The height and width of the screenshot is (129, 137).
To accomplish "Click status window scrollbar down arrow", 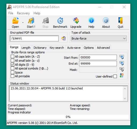I will (x=125, y=99).
